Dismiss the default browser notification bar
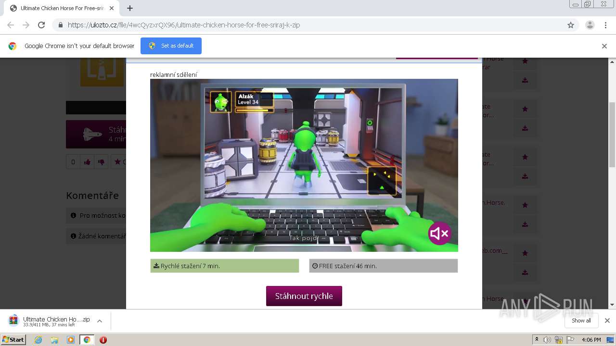The image size is (616, 346). (x=604, y=46)
